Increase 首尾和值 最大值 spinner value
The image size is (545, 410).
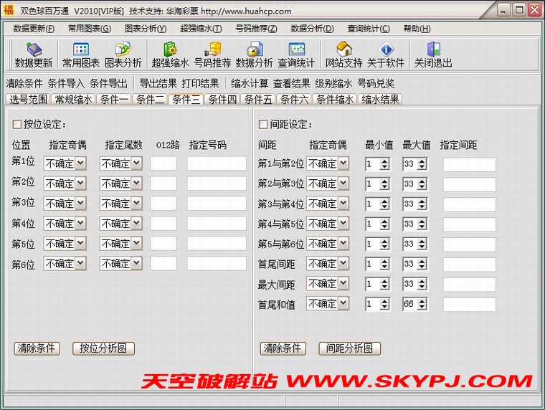coord(422,301)
